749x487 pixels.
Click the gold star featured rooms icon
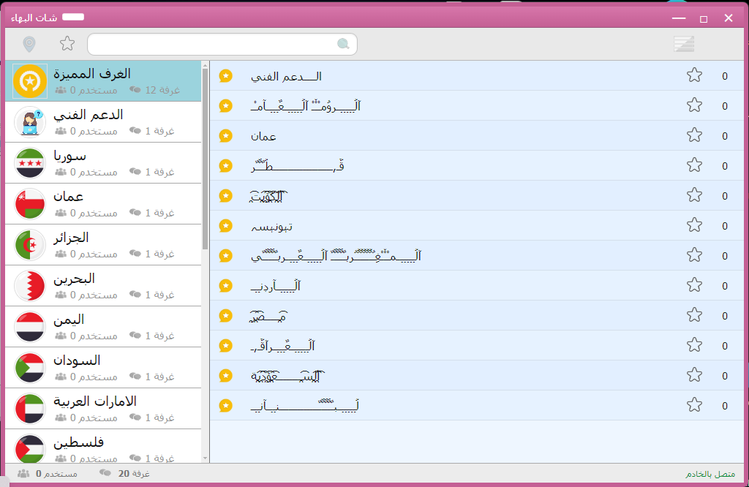click(x=30, y=81)
